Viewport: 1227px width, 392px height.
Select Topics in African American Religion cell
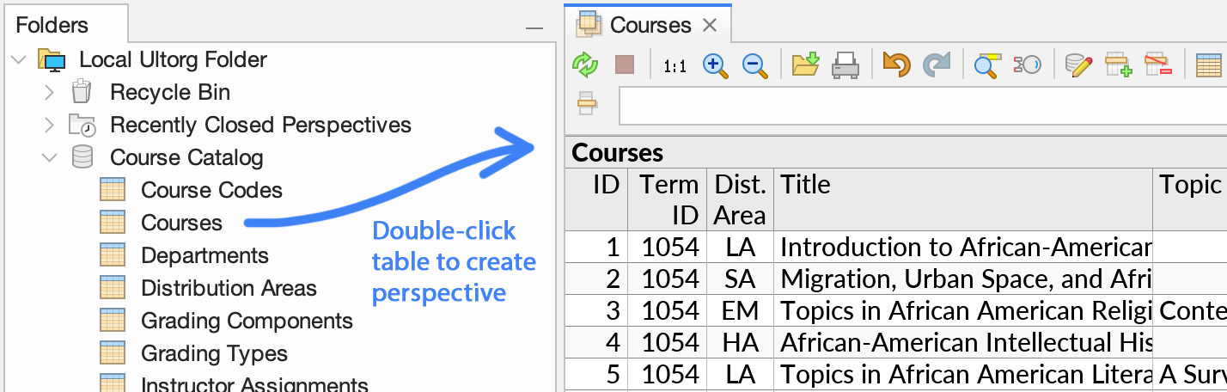click(x=963, y=310)
